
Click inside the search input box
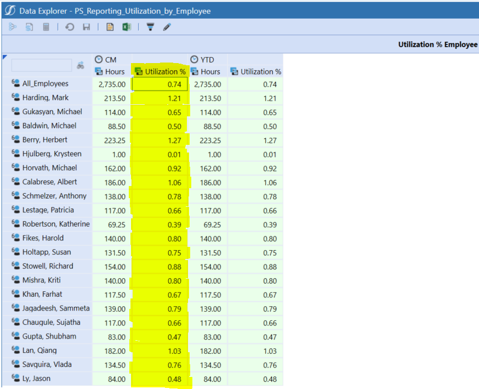point(41,64)
